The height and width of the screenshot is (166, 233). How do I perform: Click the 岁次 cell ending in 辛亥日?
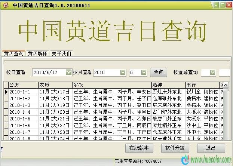pos(112,92)
